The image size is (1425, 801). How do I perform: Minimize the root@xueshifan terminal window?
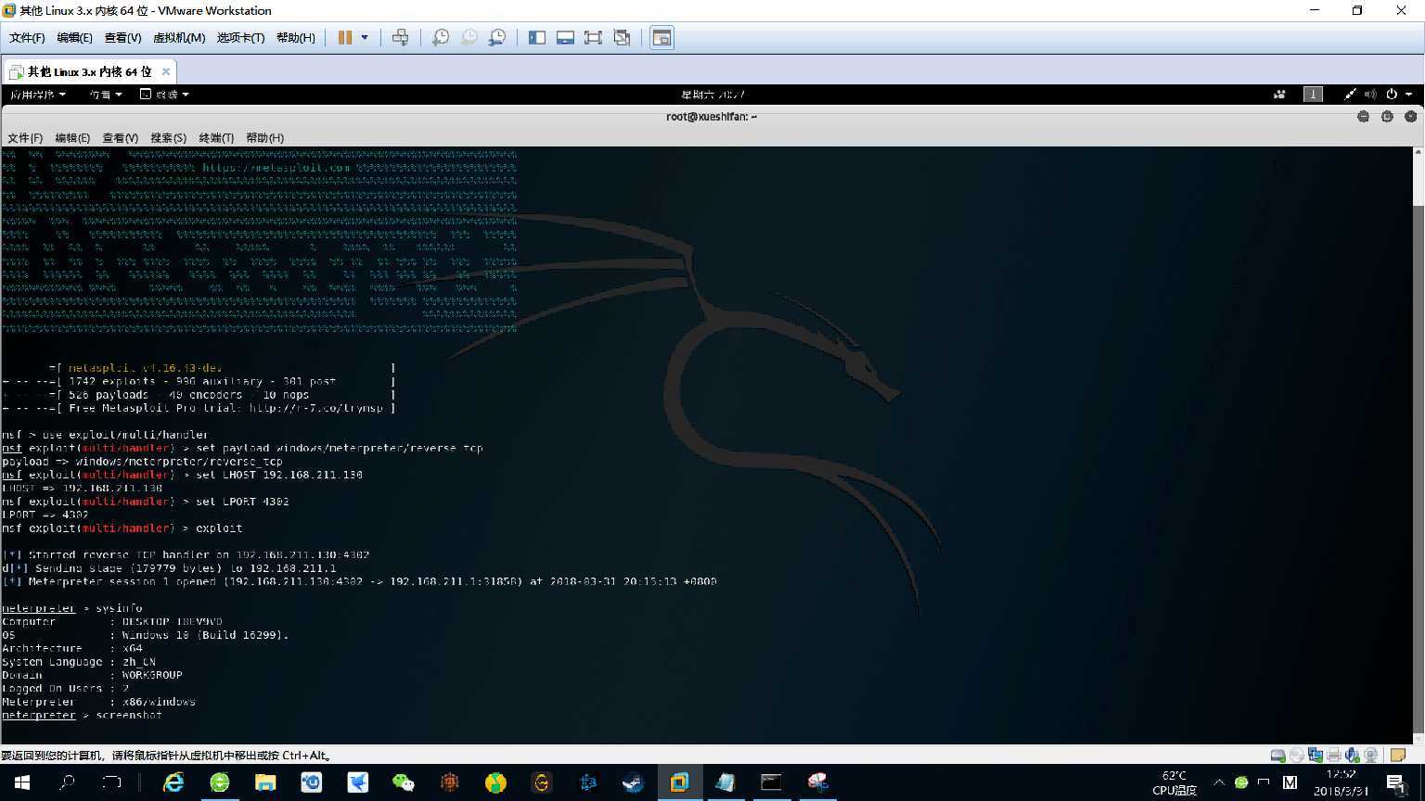click(x=1363, y=117)
